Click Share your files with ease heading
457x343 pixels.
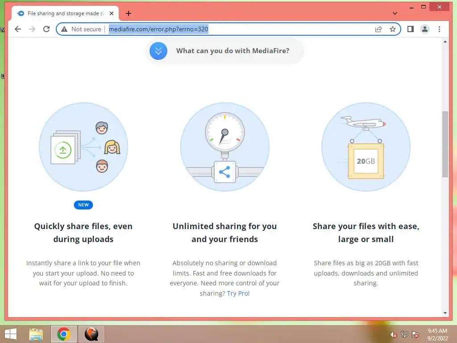pyautogui.click(x=366, y=232)
